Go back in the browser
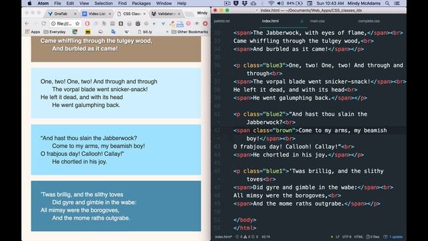This screenshot has height=241, width=428. point(27,23)
